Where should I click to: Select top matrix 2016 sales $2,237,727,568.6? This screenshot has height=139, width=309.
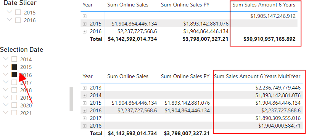point(137,32)
